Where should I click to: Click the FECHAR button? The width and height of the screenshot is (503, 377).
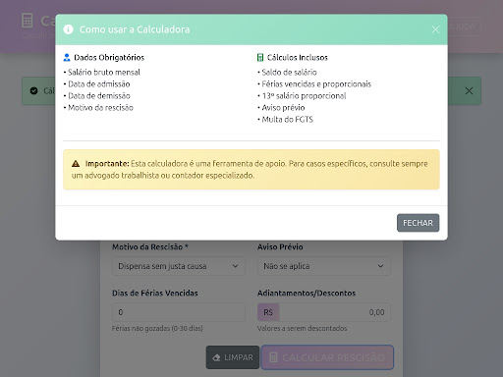[x=418, y=223]
